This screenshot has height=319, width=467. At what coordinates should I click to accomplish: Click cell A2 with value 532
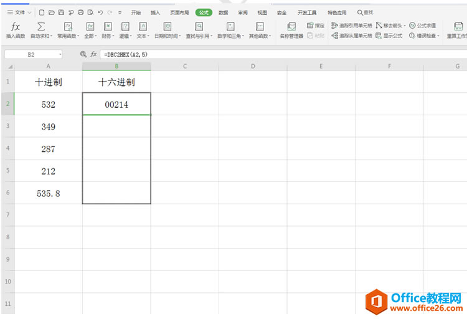tap(48, 104)
